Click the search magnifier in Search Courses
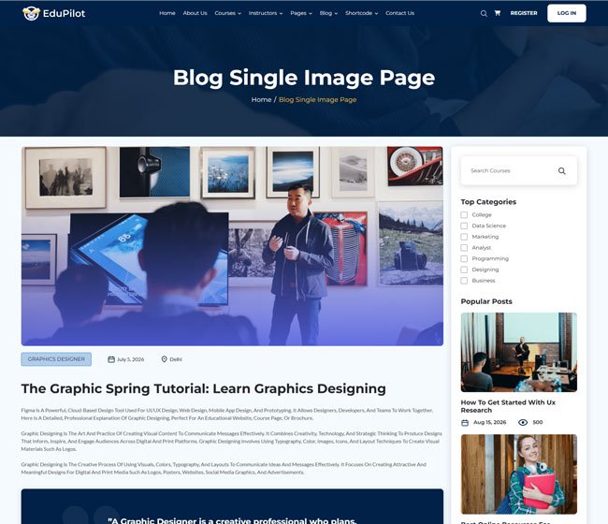The height and width of the screenshot is (524, 608). coord(561,171)
